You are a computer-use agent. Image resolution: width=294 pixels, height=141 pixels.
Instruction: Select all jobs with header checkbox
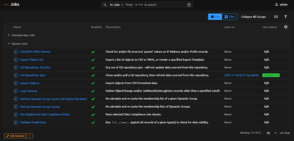(x=8, y=27)
